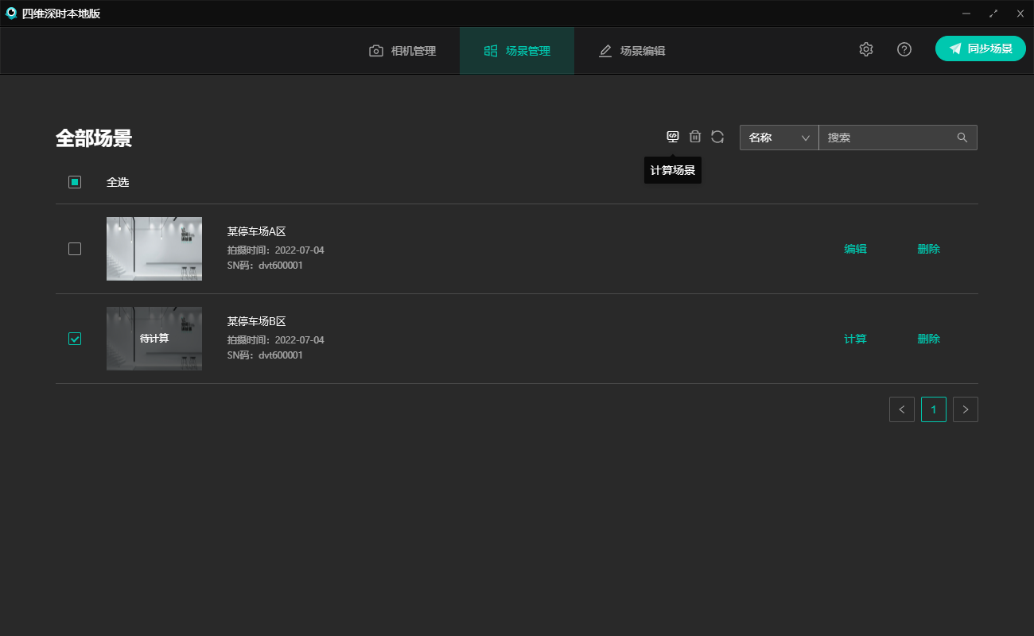Click the app logo in the title bar

11,14
